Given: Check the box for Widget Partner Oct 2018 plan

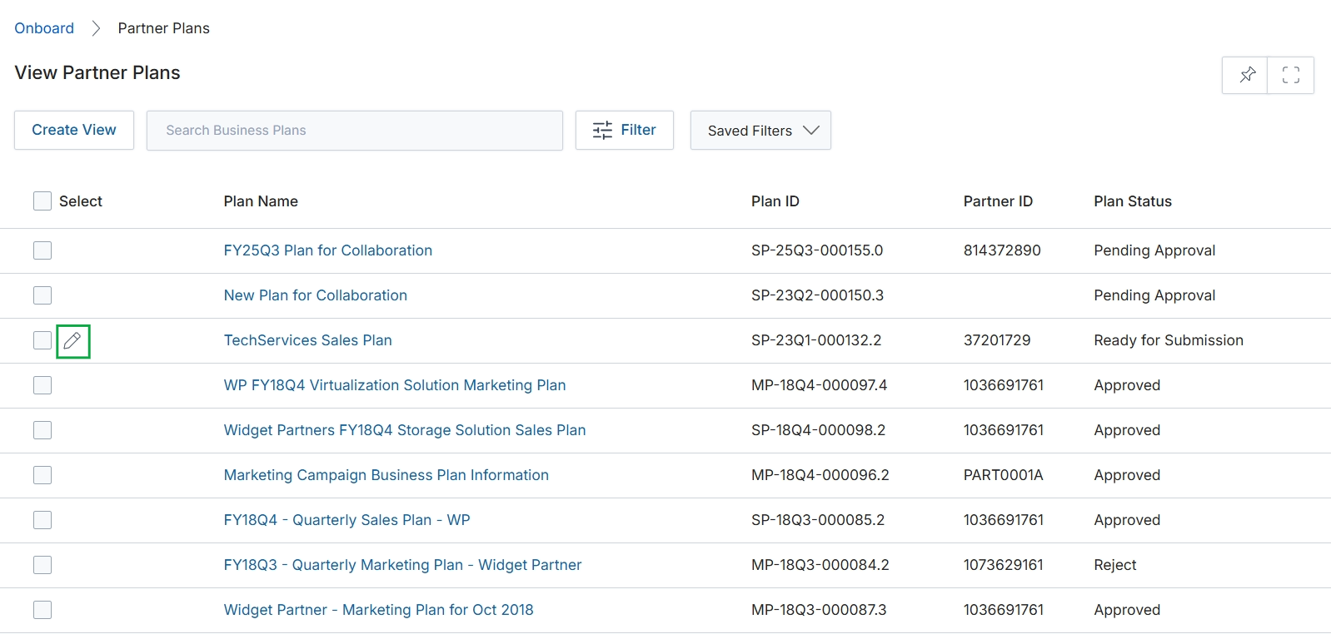Looking at the screenshot, I should (42, 610).
